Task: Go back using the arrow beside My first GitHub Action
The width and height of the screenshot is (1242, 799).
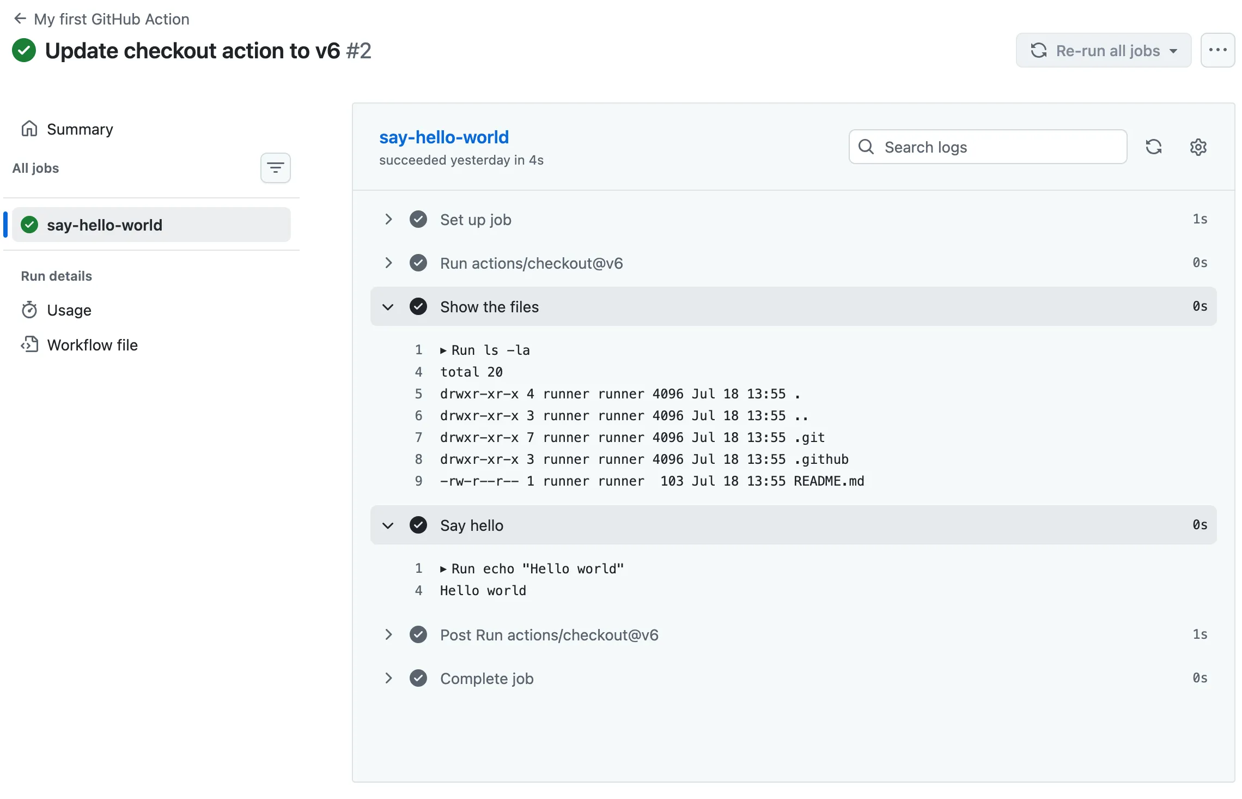Action: click(x=20, y=19)
